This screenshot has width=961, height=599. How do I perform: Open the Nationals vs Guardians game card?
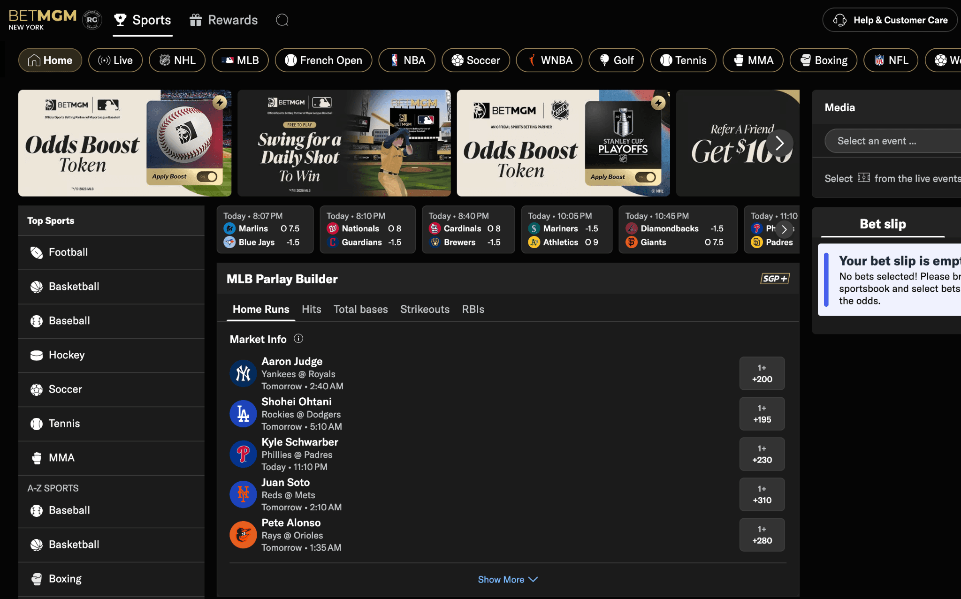coord(367,229)
